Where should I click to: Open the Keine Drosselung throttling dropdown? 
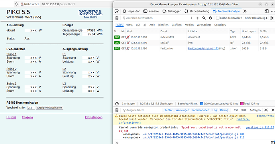click(256, 18)
